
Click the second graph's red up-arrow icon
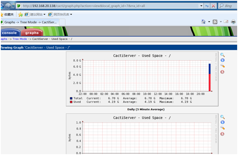pos(222,134)
